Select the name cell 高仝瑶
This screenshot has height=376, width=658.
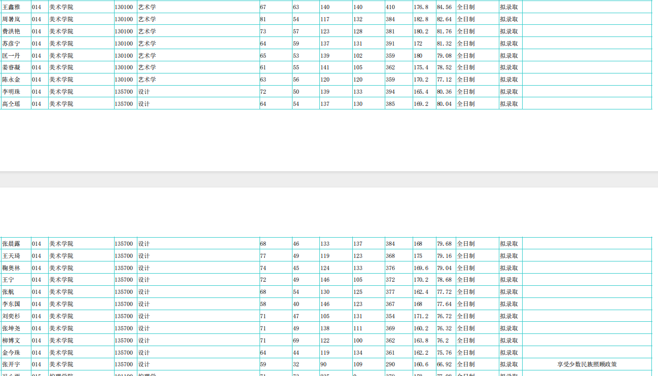(x=11, y=104)
